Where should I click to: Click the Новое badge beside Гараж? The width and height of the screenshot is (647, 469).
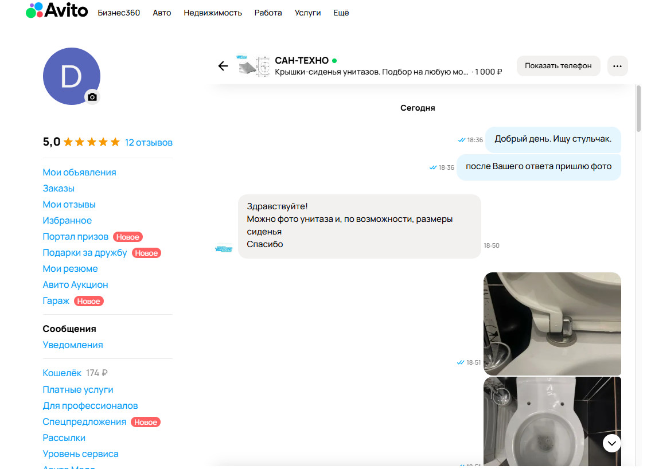coord(89,302)
